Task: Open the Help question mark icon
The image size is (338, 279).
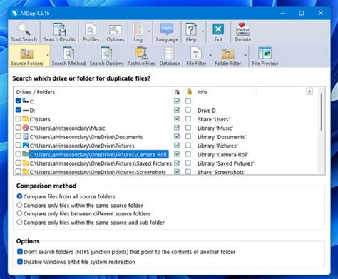Action: tap(191, 29)
